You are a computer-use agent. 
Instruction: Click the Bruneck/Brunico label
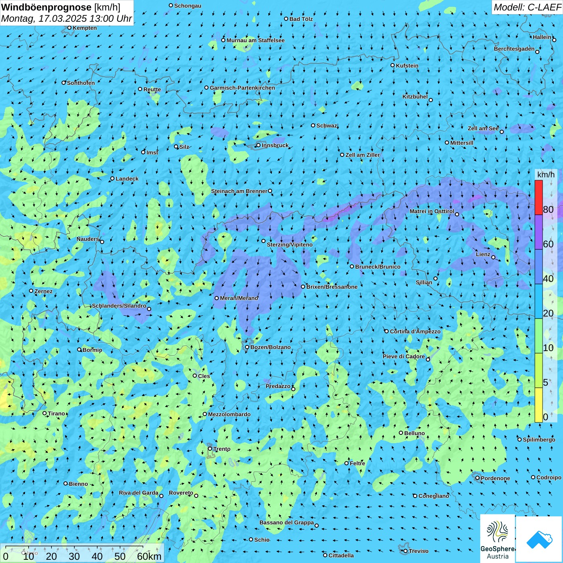pyautogui.click(x=378, y=267)
